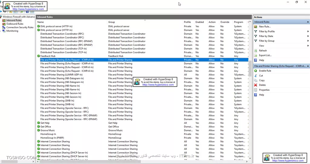This screenshot has height=164, width=310.
Task: Select DIAL protocol server (HTTP-In) Domain rule
Action: [x=142, y=30]
